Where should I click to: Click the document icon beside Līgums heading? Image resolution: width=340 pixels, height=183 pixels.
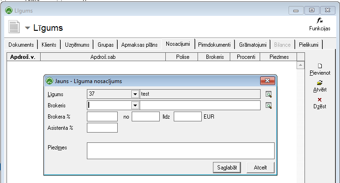[x=14, y=27]
